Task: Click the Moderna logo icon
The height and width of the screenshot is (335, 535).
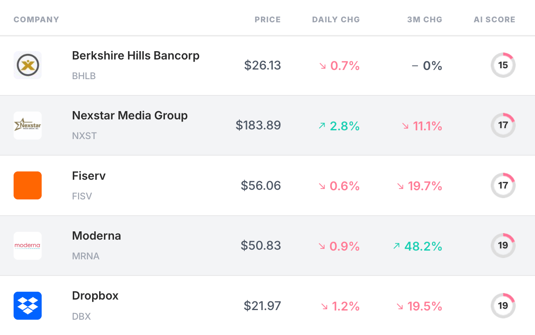Action: point(28,245)
